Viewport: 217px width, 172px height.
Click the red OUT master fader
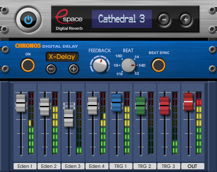click(x=189, y=102)
